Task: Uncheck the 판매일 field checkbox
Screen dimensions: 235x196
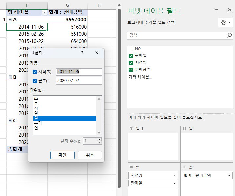Action: point(131,56)
